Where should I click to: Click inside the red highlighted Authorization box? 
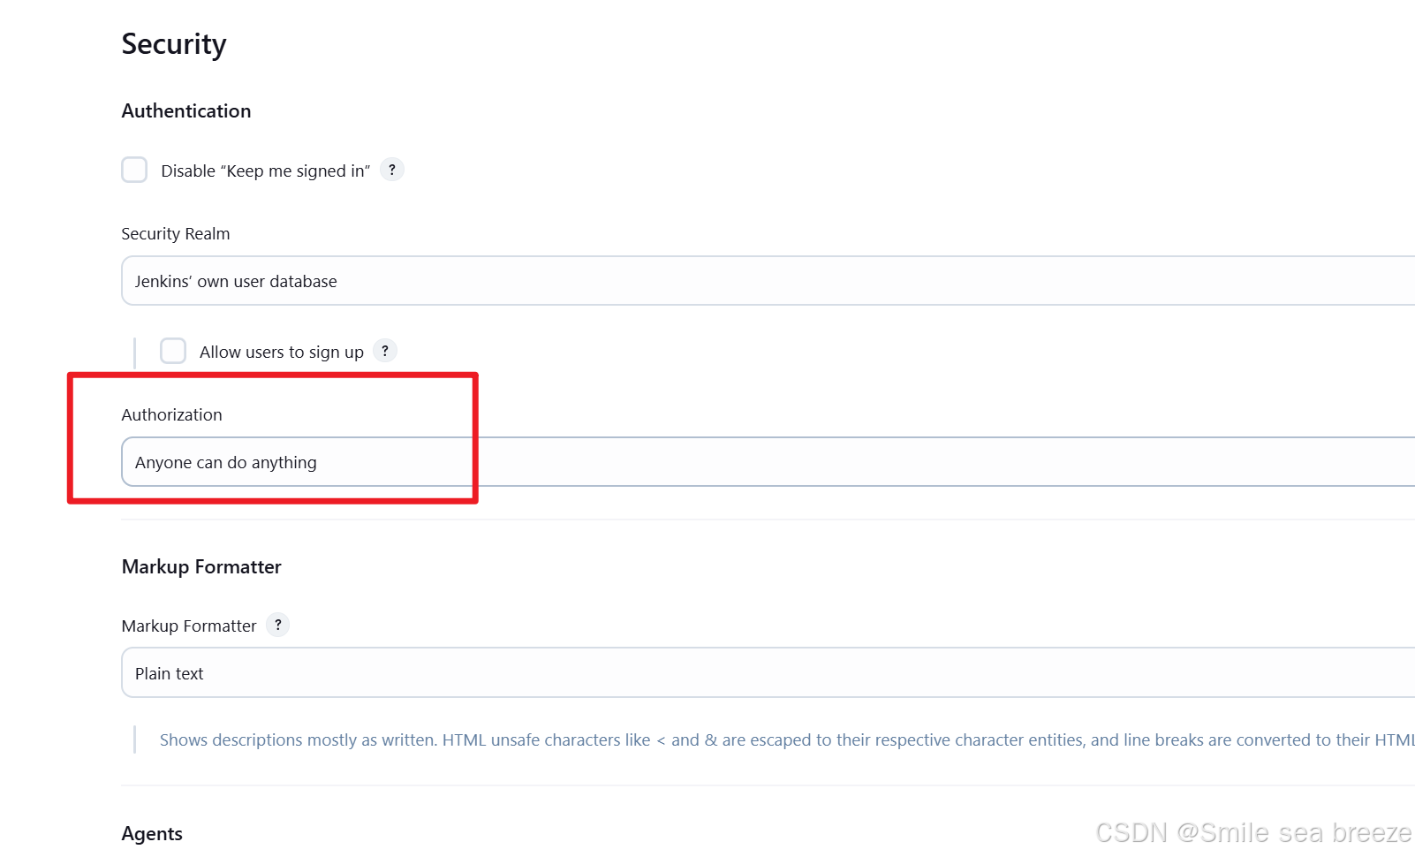pos(272,437)
